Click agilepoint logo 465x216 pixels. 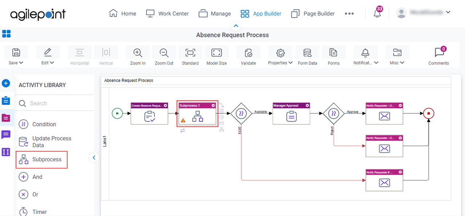click(x=38, y=14)
